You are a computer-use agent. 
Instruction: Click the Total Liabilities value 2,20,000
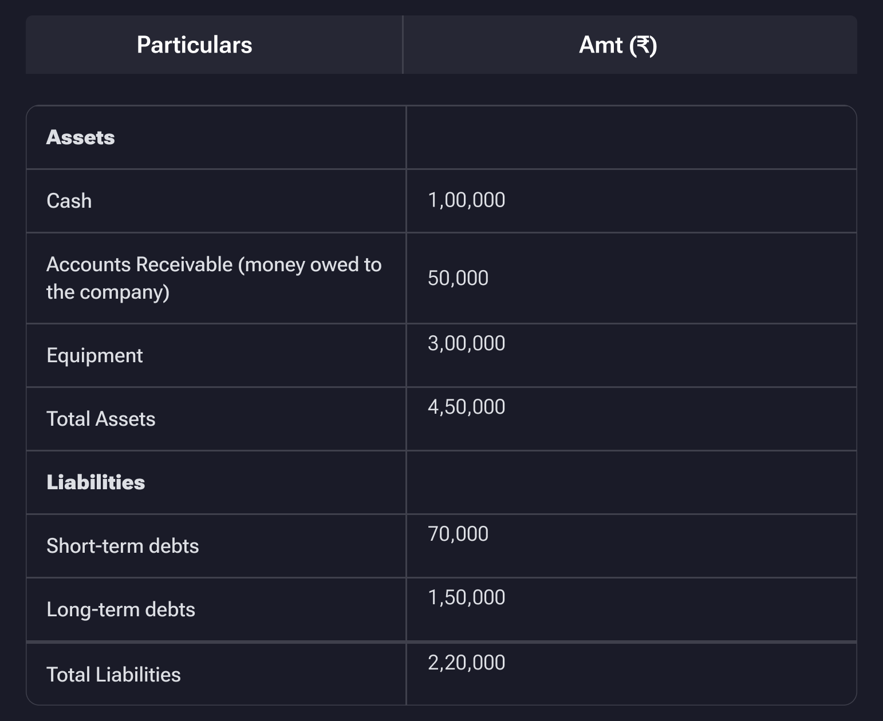pyautogui.click(x=466, y=661)
